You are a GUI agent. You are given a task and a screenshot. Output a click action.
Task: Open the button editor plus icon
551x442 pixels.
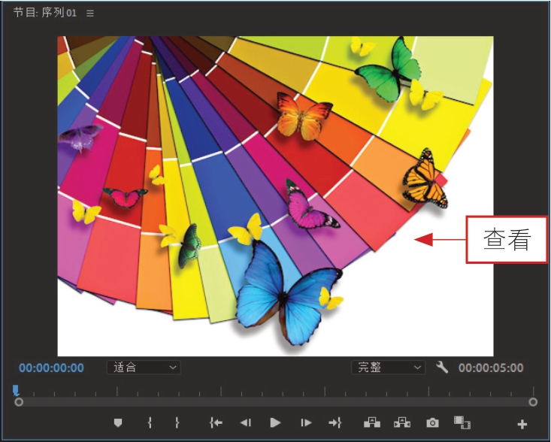click(x=522, y=424)
